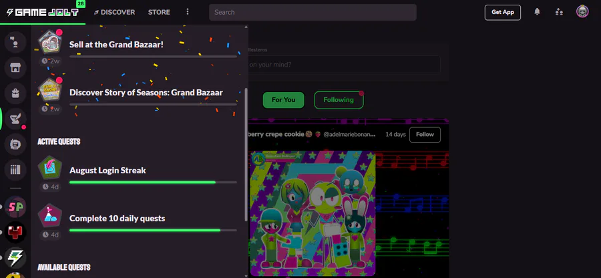The width and height of the screenshot is (601, 278).
Task: Click Sell at the Grand Bazaar quest badge
Action: 50,42
